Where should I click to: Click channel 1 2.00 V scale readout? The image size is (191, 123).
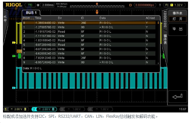[18, 109]
